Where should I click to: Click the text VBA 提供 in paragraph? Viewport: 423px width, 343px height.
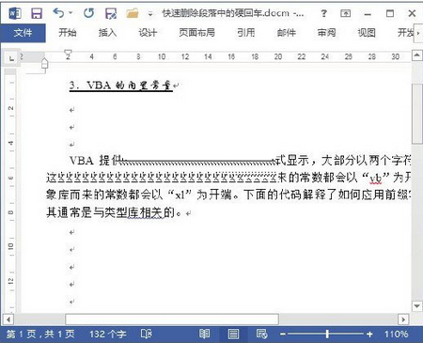pos(95,161)
